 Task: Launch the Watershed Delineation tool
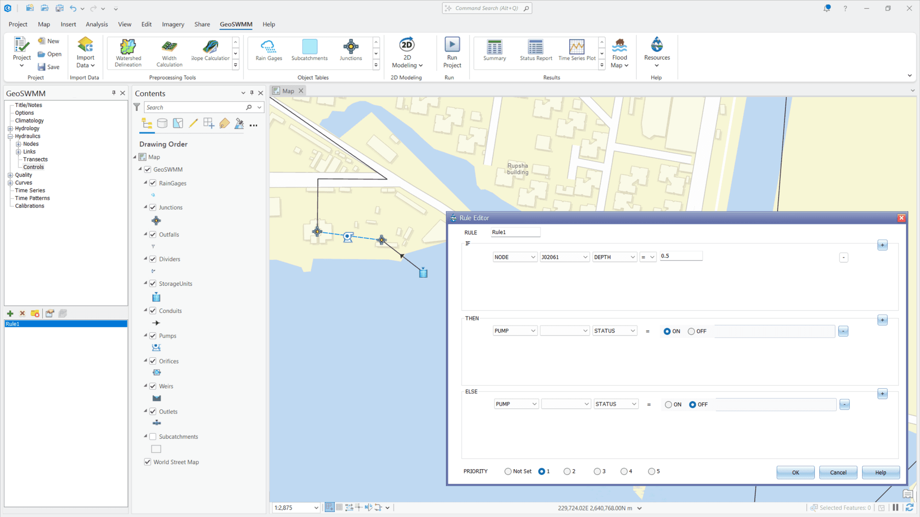(x=127, y=53)
